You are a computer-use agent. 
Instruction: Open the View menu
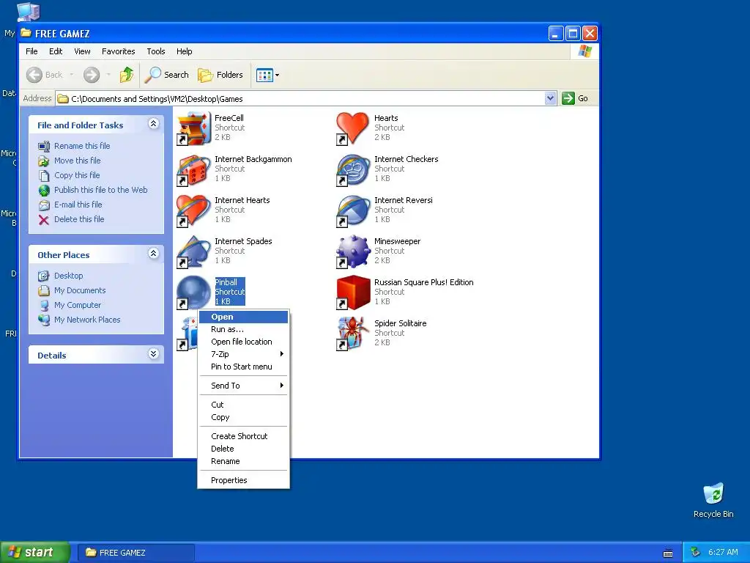[x=82, y=51]
